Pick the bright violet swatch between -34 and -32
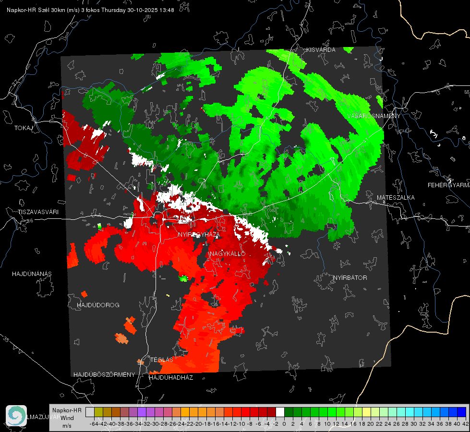 click(142, 412)
